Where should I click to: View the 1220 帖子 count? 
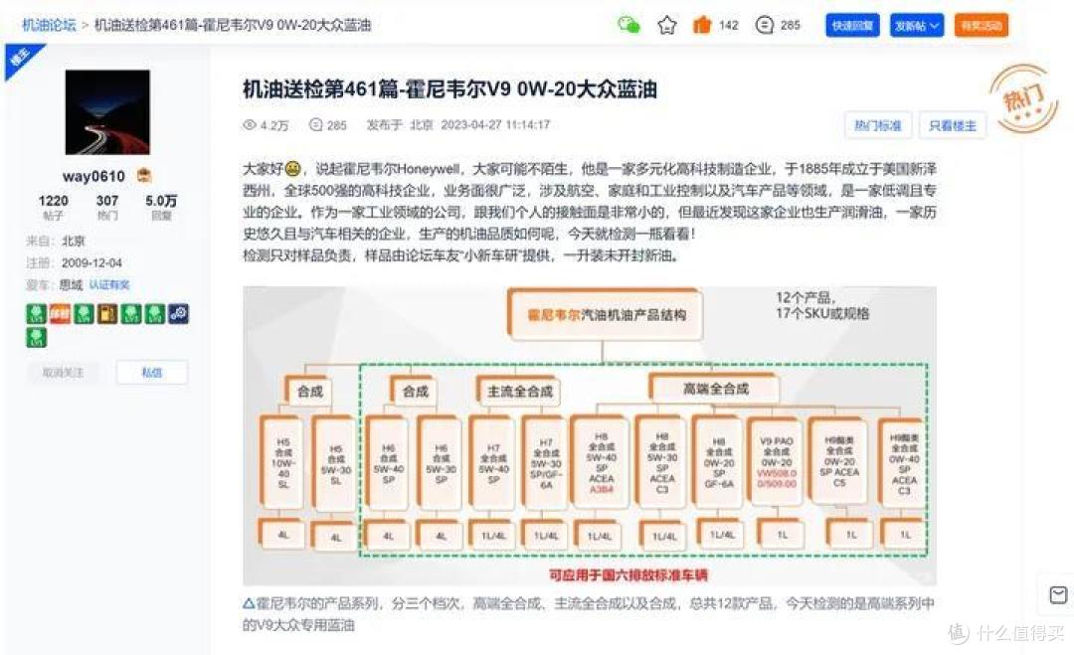coord(54,207)
